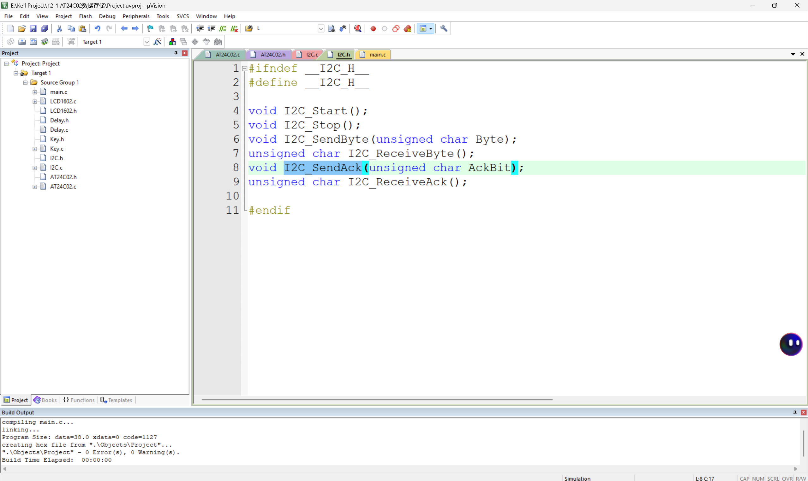Pin the Build Output panel
The width and height of the screenshot is (808, 481).
point(794,412)
